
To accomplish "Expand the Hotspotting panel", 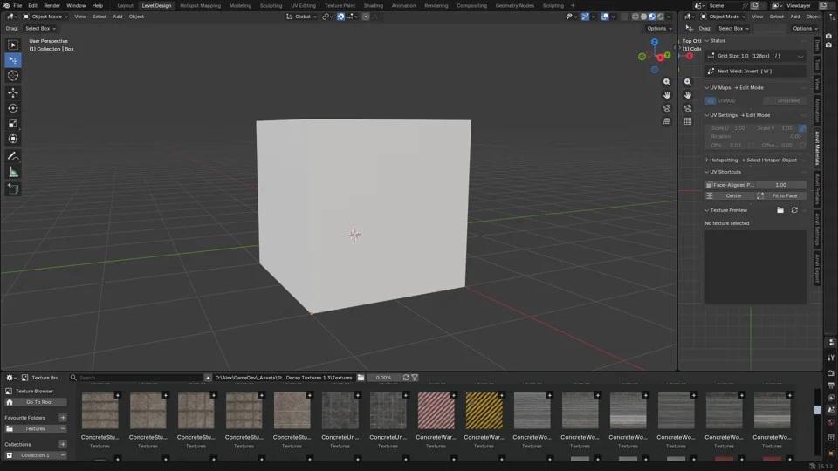I will click(x=707, y=160).
